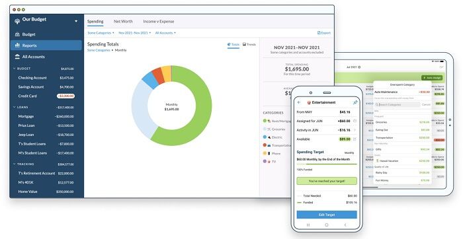Switch to the Income v Expense tab

159,22
